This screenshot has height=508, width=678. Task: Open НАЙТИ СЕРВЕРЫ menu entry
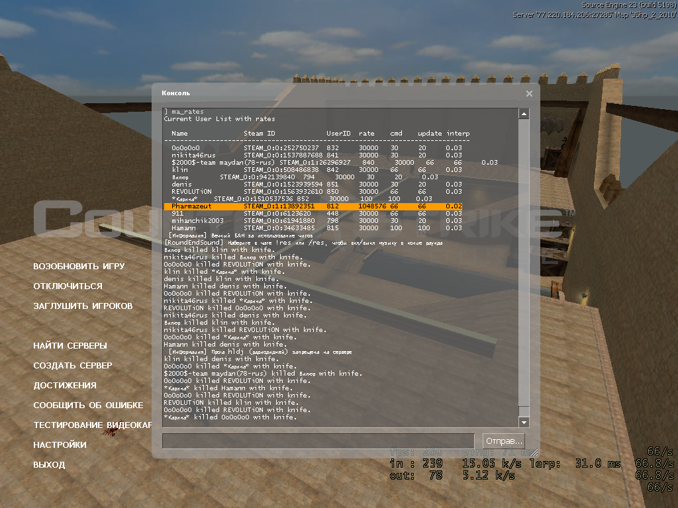pyautogui.click(x=70, y=345)
